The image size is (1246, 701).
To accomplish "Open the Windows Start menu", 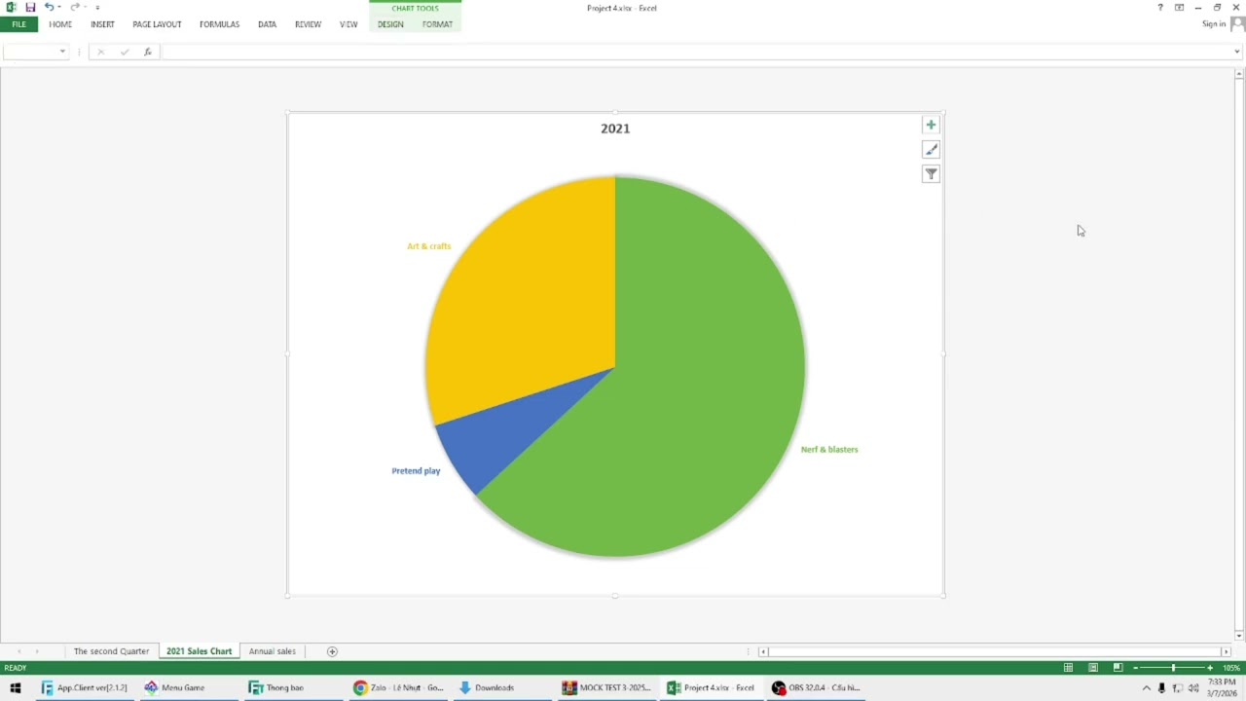I will click(15, 687).
